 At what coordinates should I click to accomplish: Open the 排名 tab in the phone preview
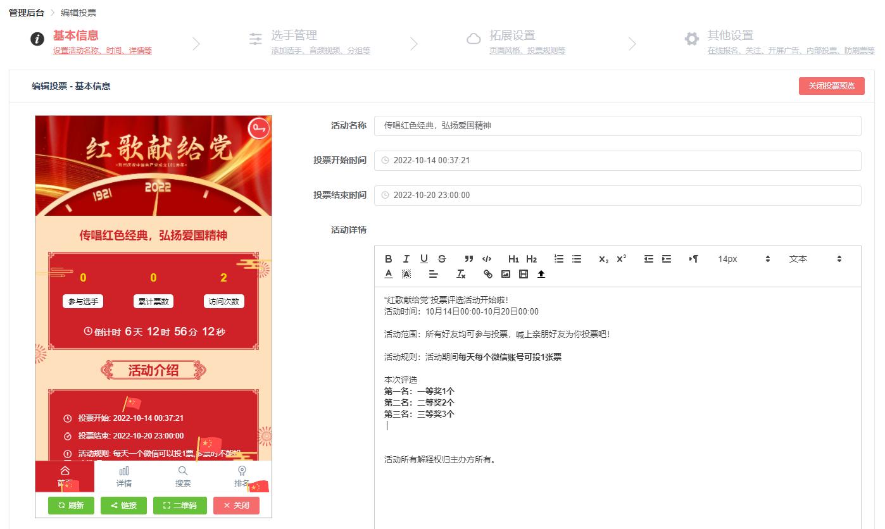tap(241, 476)
